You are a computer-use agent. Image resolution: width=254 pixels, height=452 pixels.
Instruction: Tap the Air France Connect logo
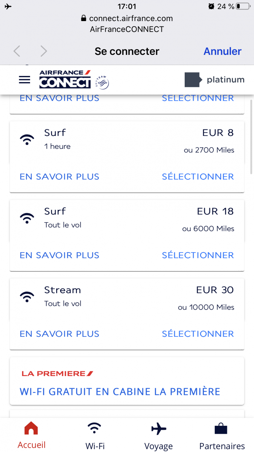tap(65, 79)
